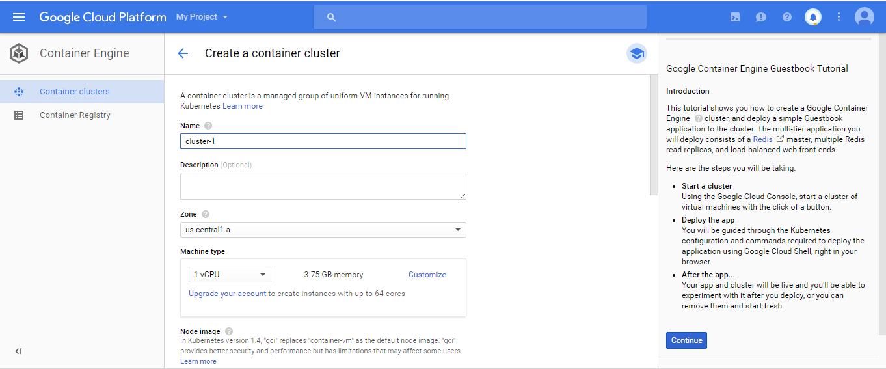The image size is (886, 369).
Task: Click the Customize machine type link
Action: [427, 275]
